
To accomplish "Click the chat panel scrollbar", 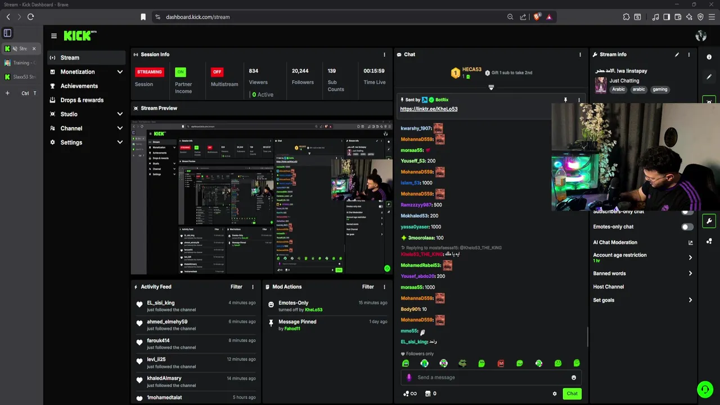I will (588, 337).
